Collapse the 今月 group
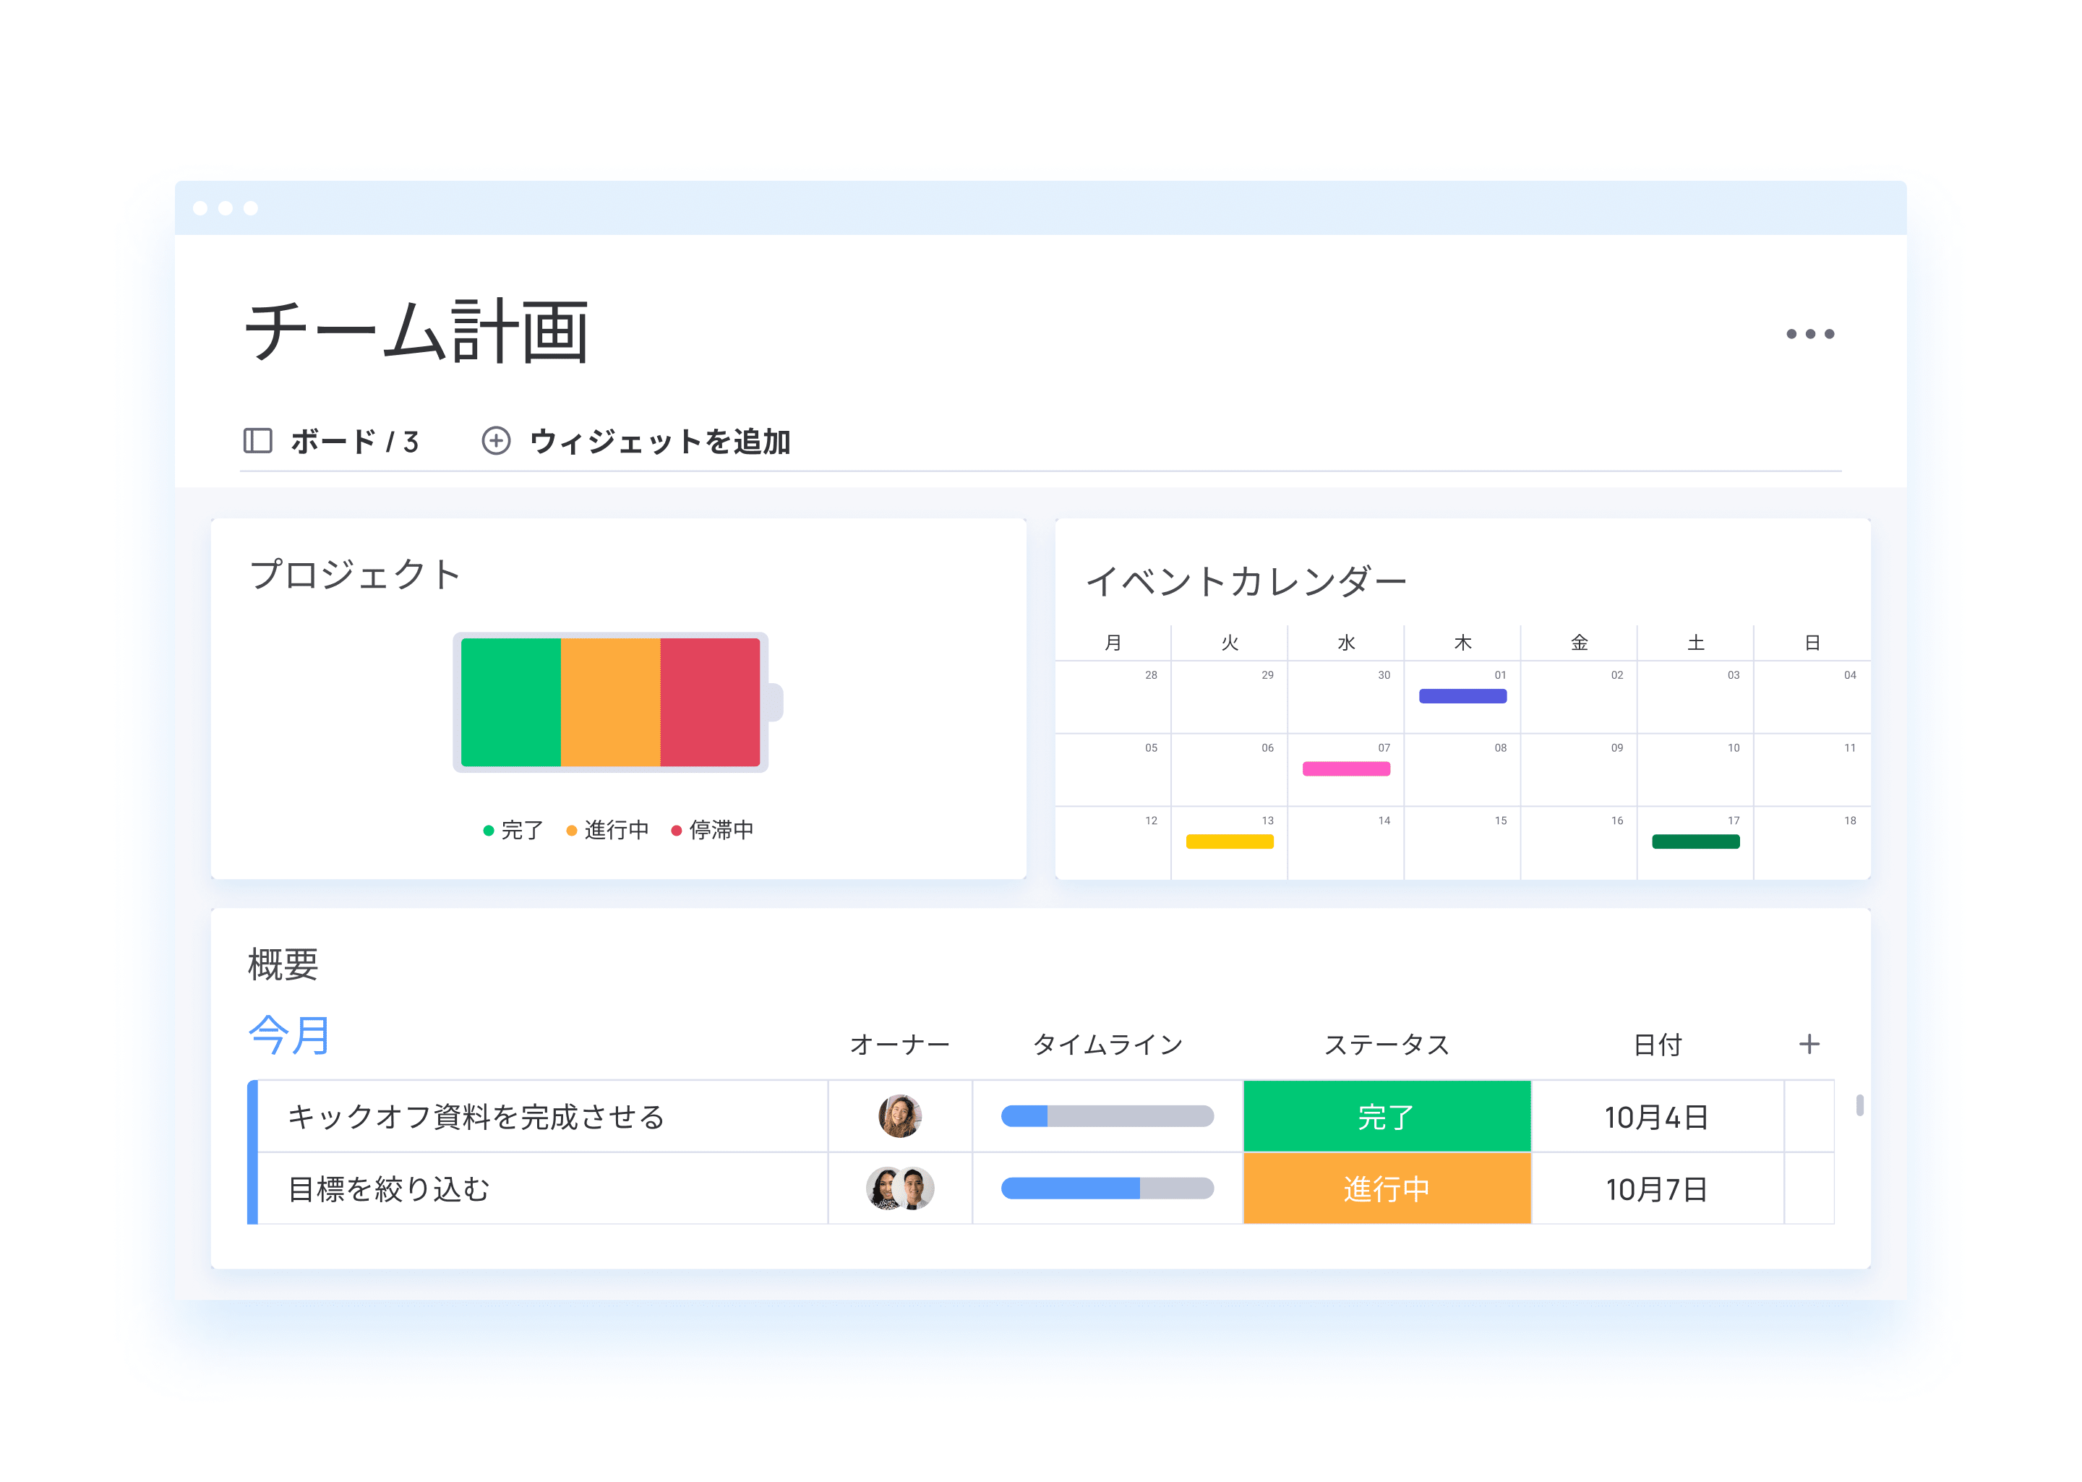2082x1482 pixels. [x=289, y=1036]
